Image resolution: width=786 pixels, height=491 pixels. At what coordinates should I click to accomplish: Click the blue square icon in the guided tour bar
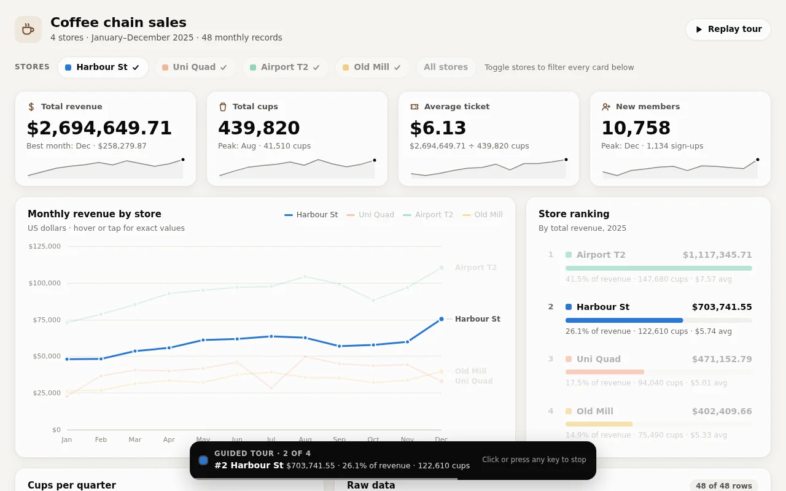(203, 460)
